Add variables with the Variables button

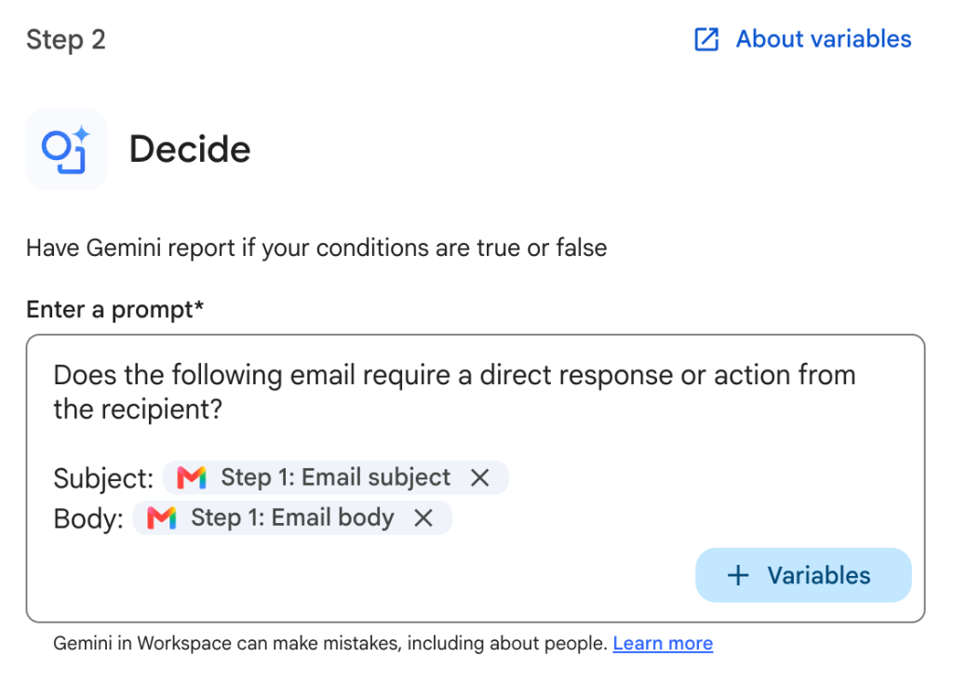tap(803, 575)
